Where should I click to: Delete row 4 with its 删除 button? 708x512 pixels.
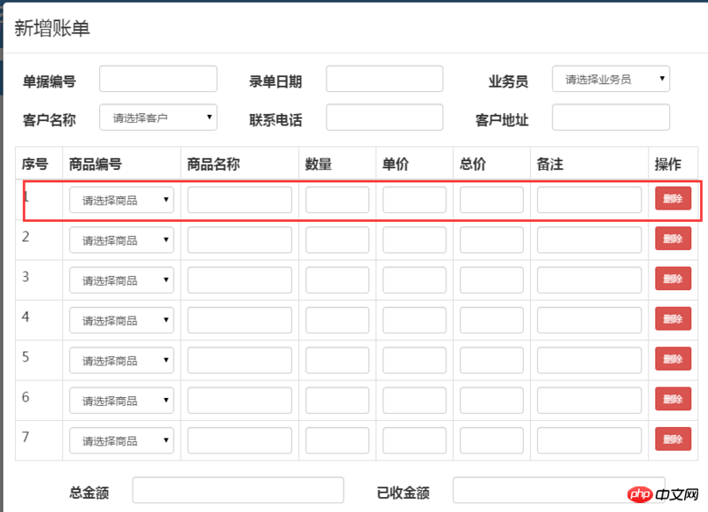(x=673, y=319)
